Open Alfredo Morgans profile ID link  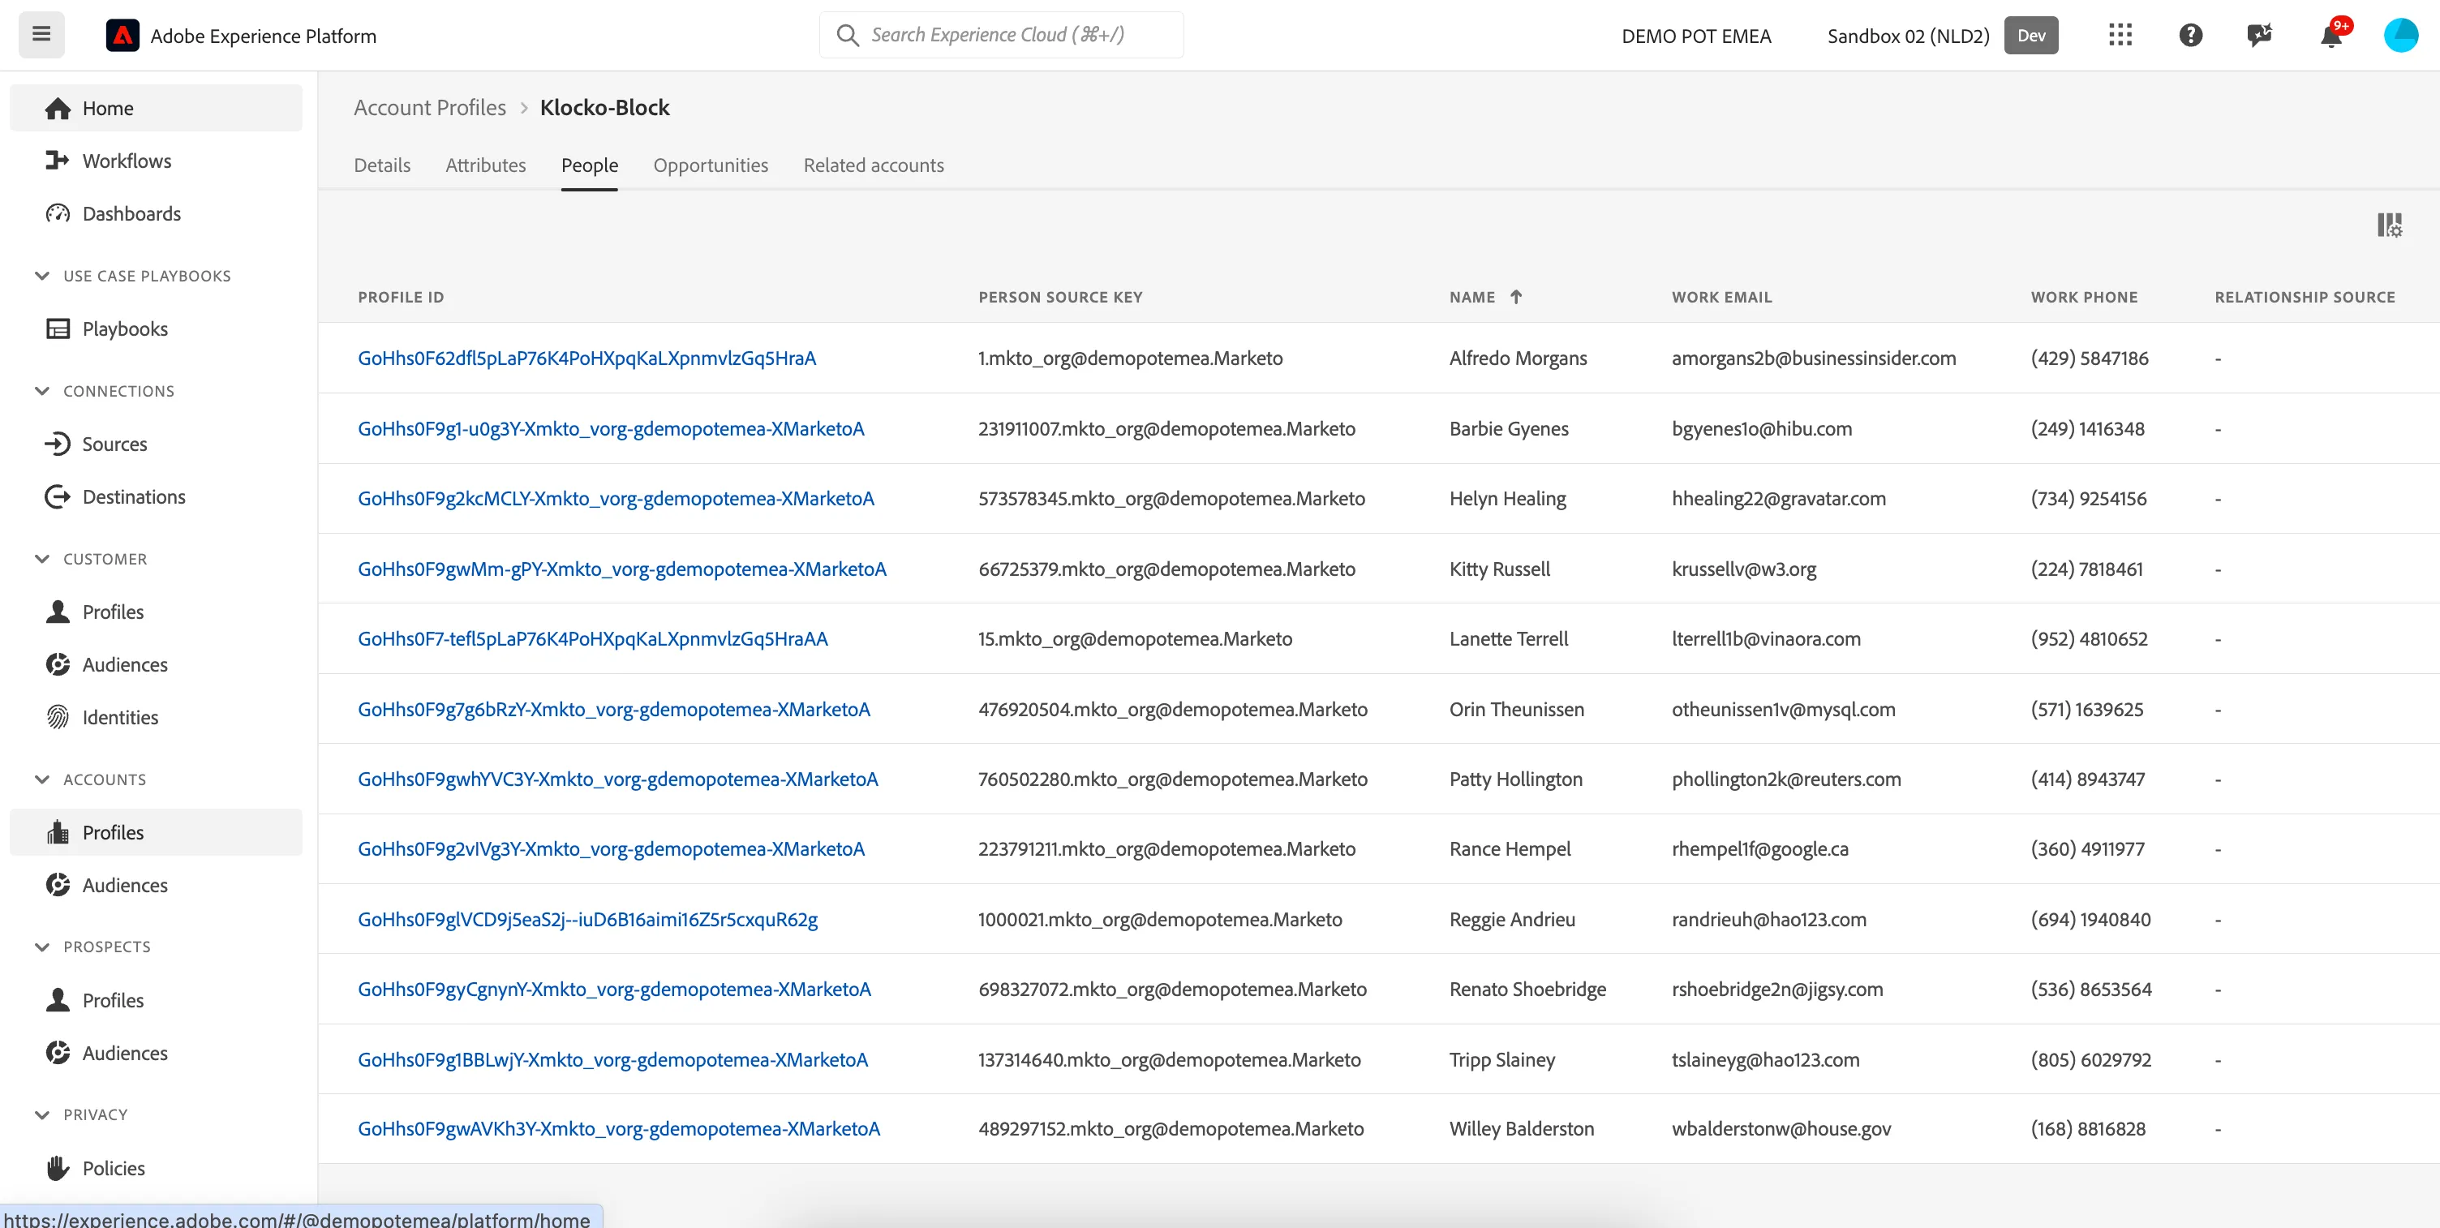(x=586, y=359)
